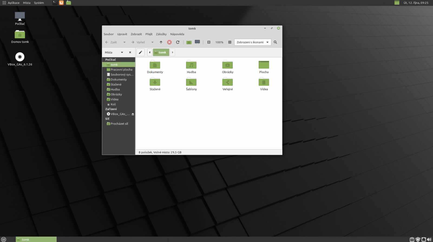
Task: Select Stažené in the sidebar
Action: pyautogui.click(x=119, y=84)
